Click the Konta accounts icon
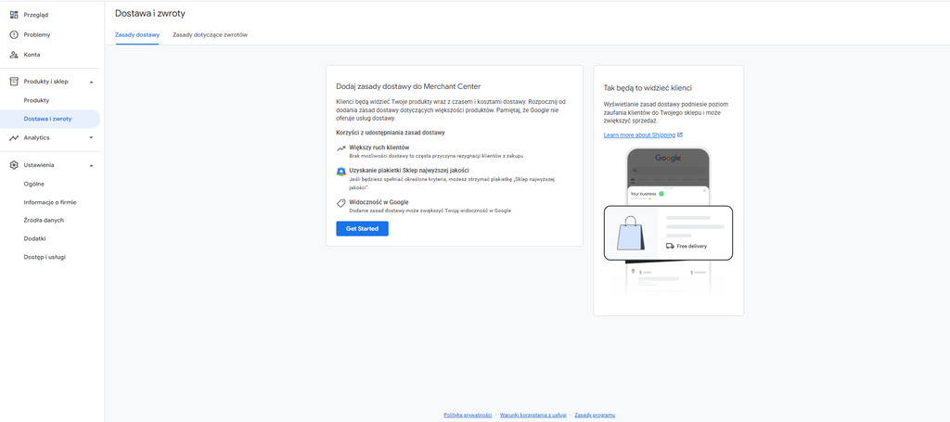The image size is (950, 422). click(14, 55)
